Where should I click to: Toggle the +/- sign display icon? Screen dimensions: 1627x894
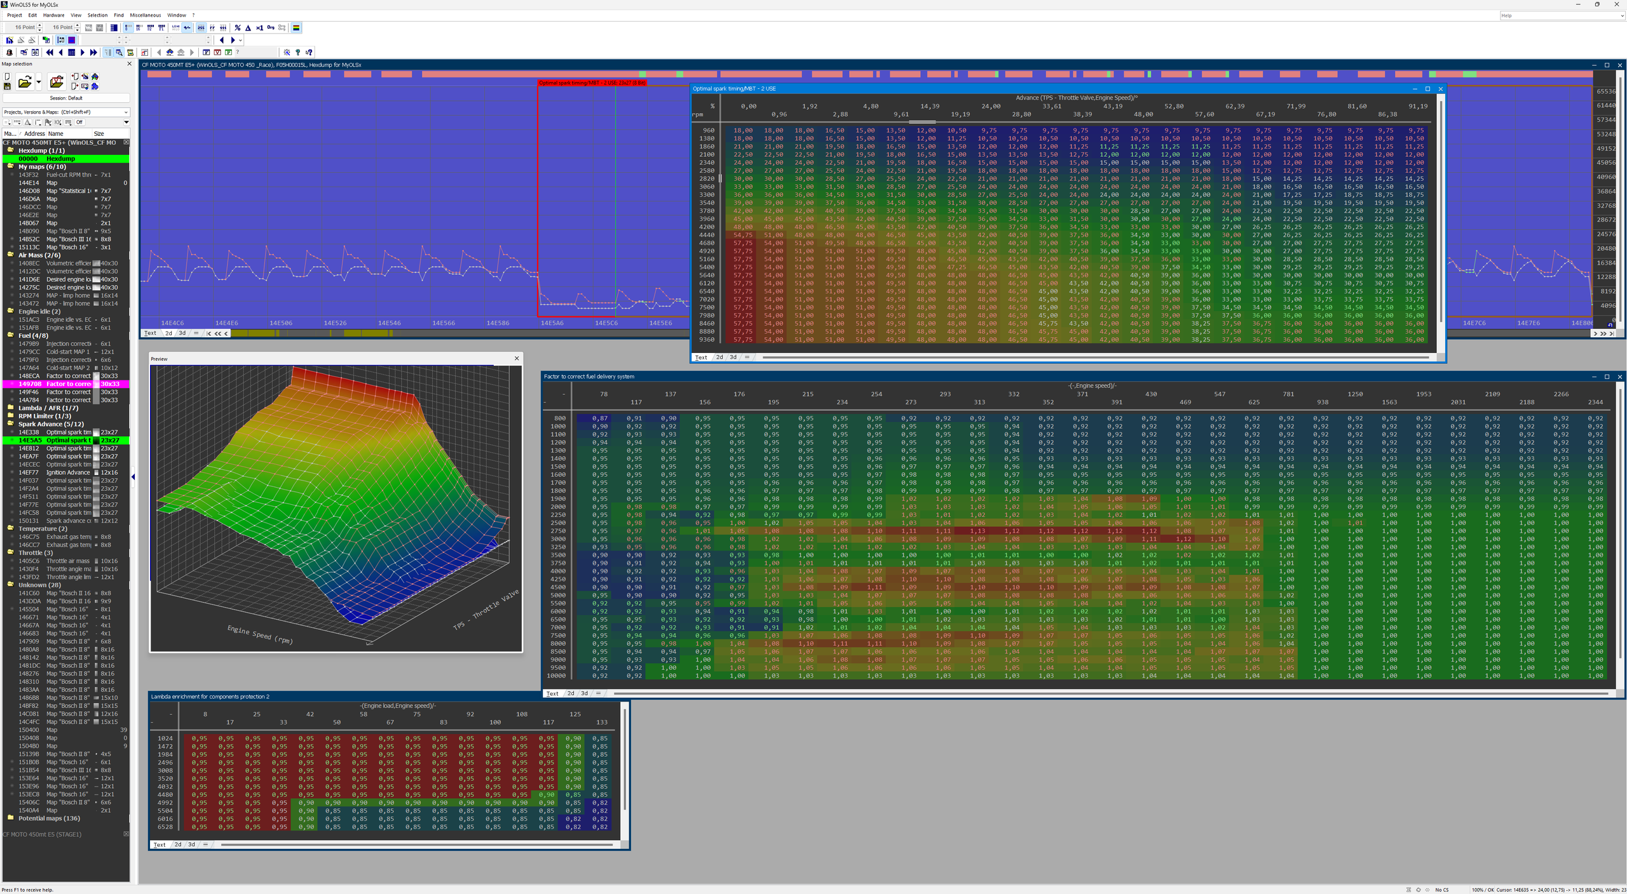pyautogui.click(x=187, y=28)
